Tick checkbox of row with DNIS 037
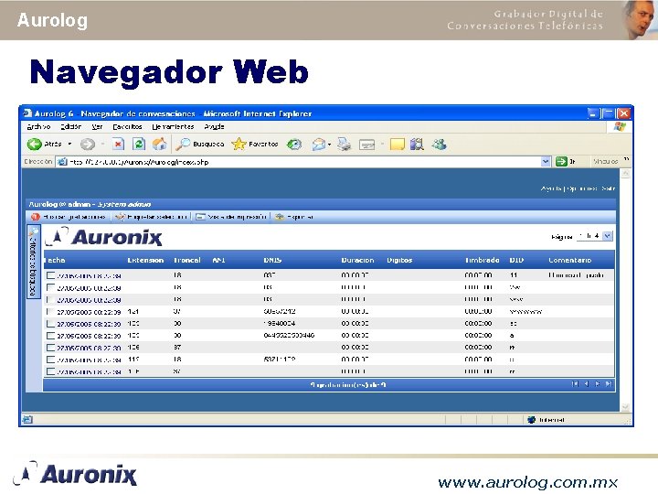Screen dimensions: 658x494 (x=51, y=275)
